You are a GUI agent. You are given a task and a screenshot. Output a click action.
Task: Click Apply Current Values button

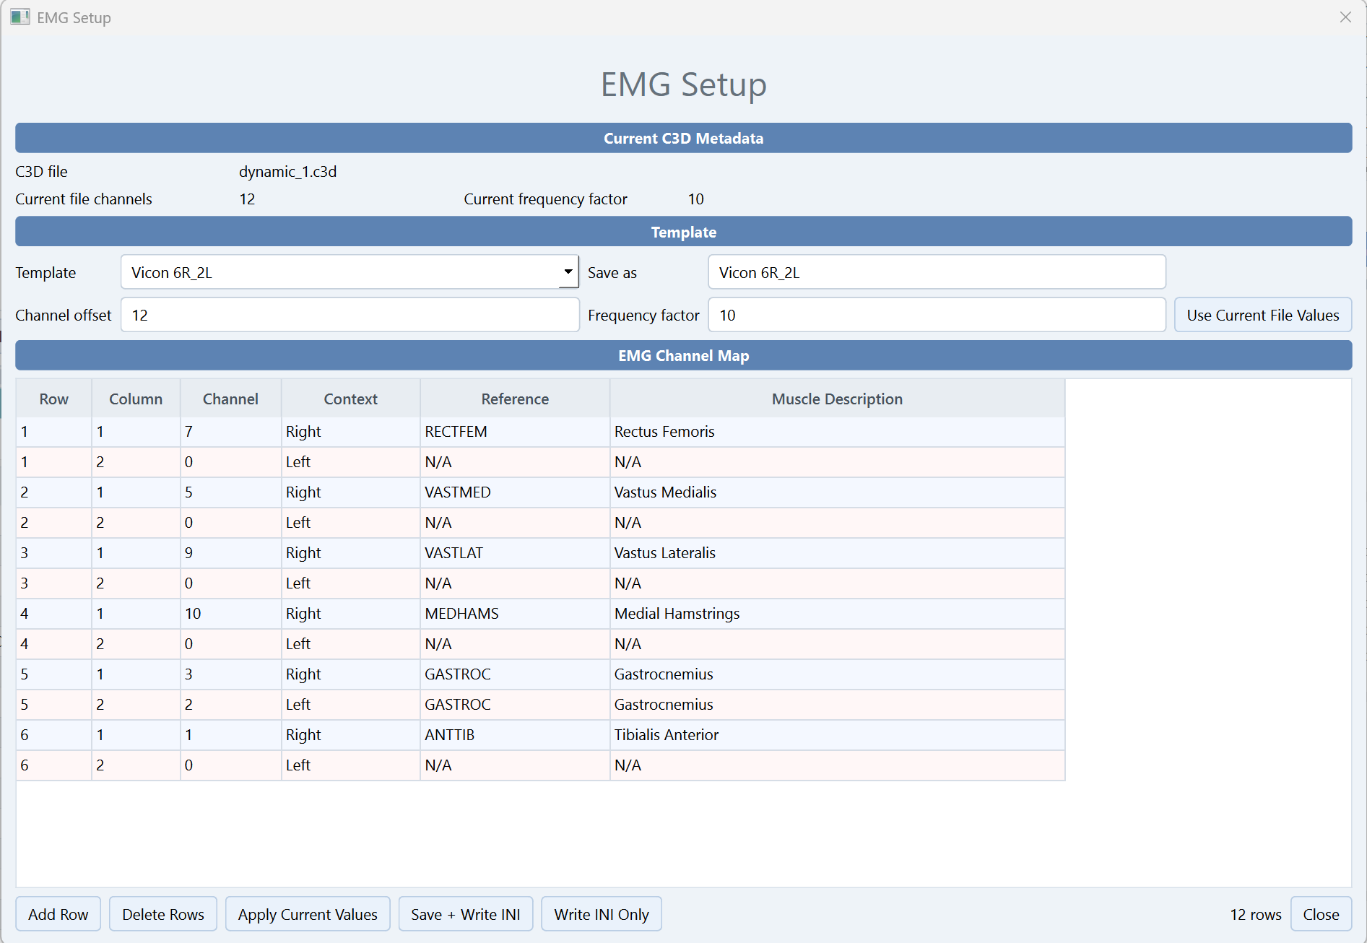click(308, 914)
